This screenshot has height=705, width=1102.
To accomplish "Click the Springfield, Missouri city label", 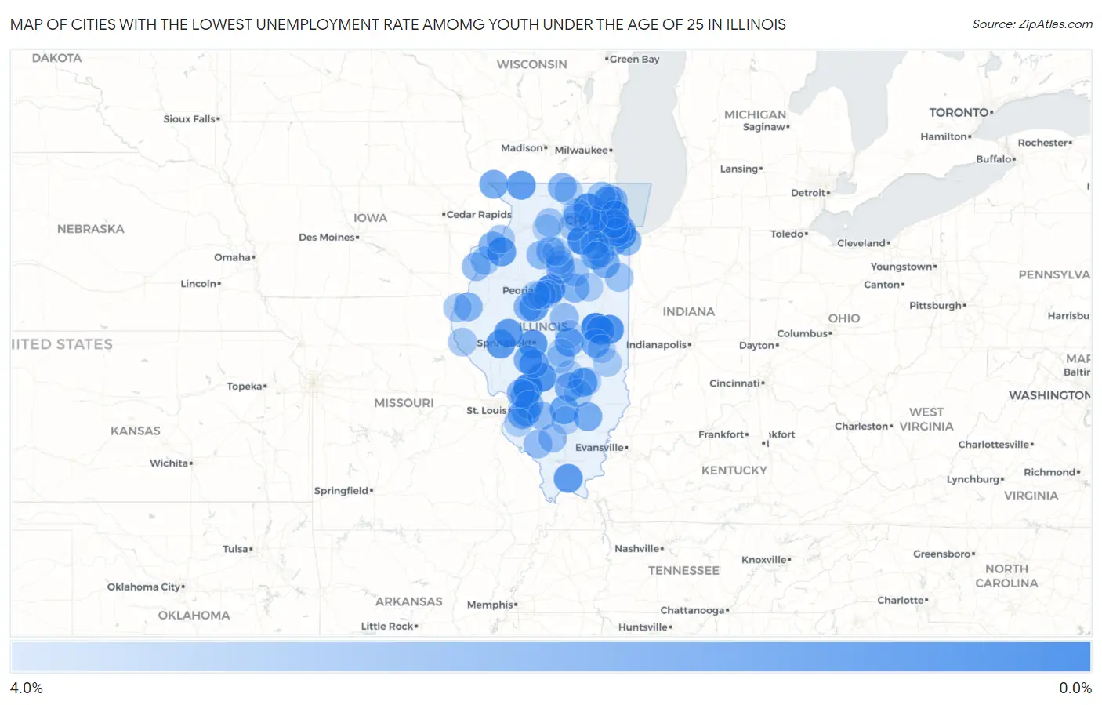I will click(x=343, y=491).
